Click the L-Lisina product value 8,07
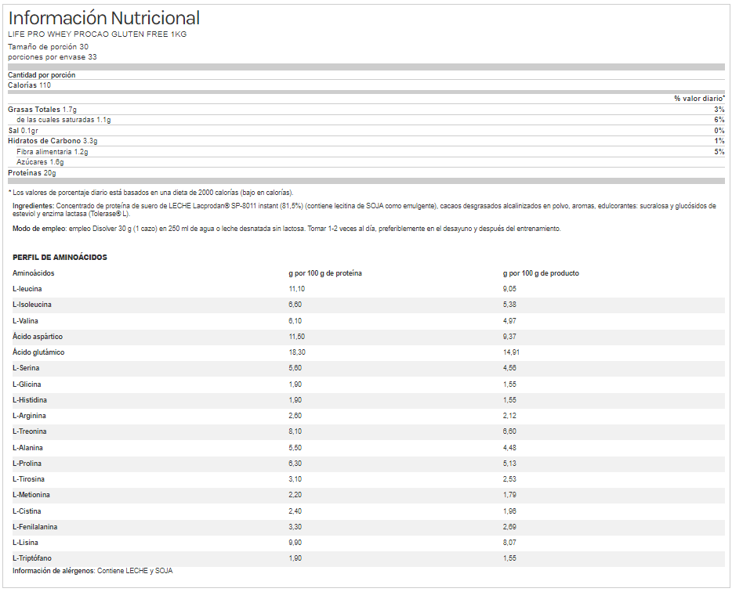This screenshot has height=592, width=732. 509,542
